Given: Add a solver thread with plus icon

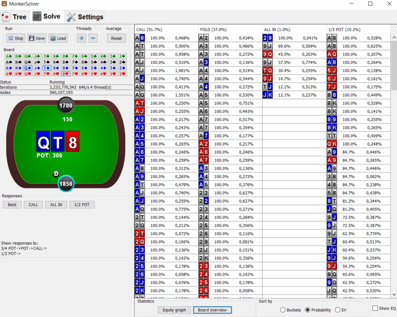Looking at the screenshot, I should point(81,38).
